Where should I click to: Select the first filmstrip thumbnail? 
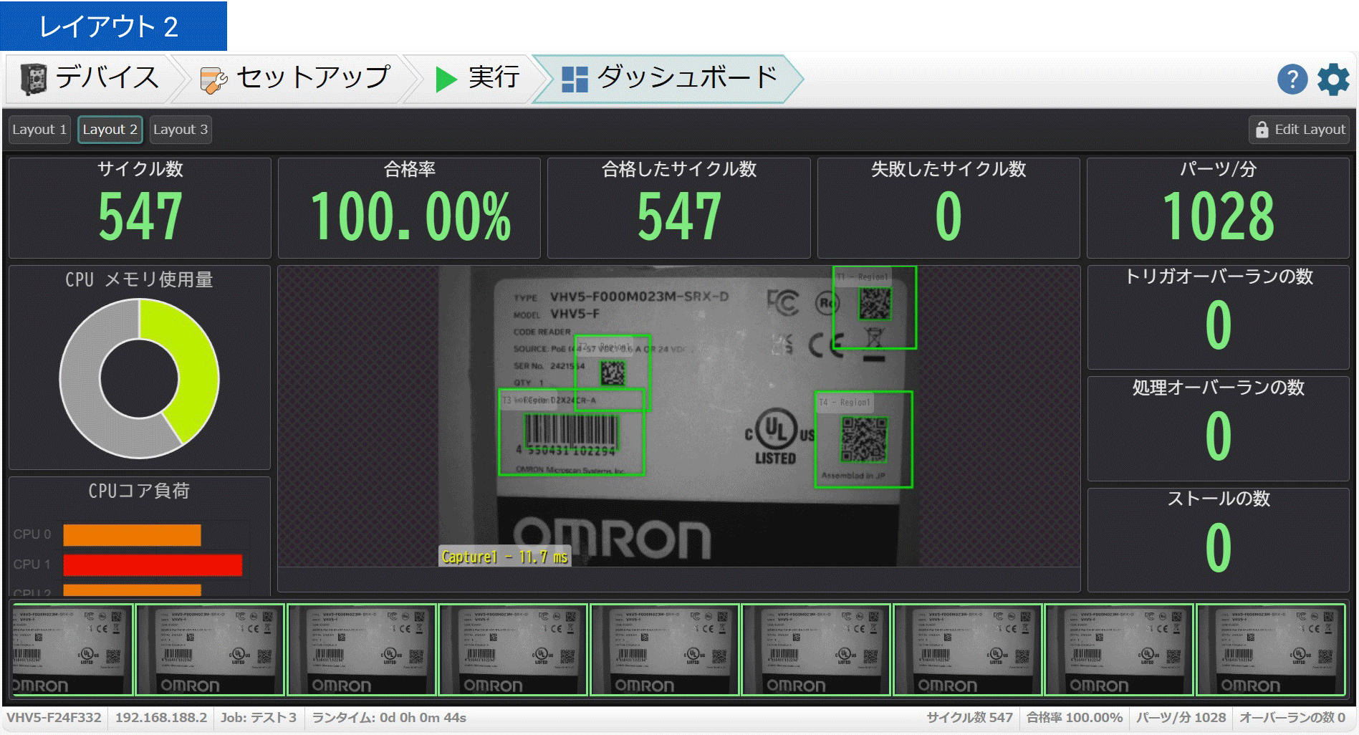click(x=71, y=650)
